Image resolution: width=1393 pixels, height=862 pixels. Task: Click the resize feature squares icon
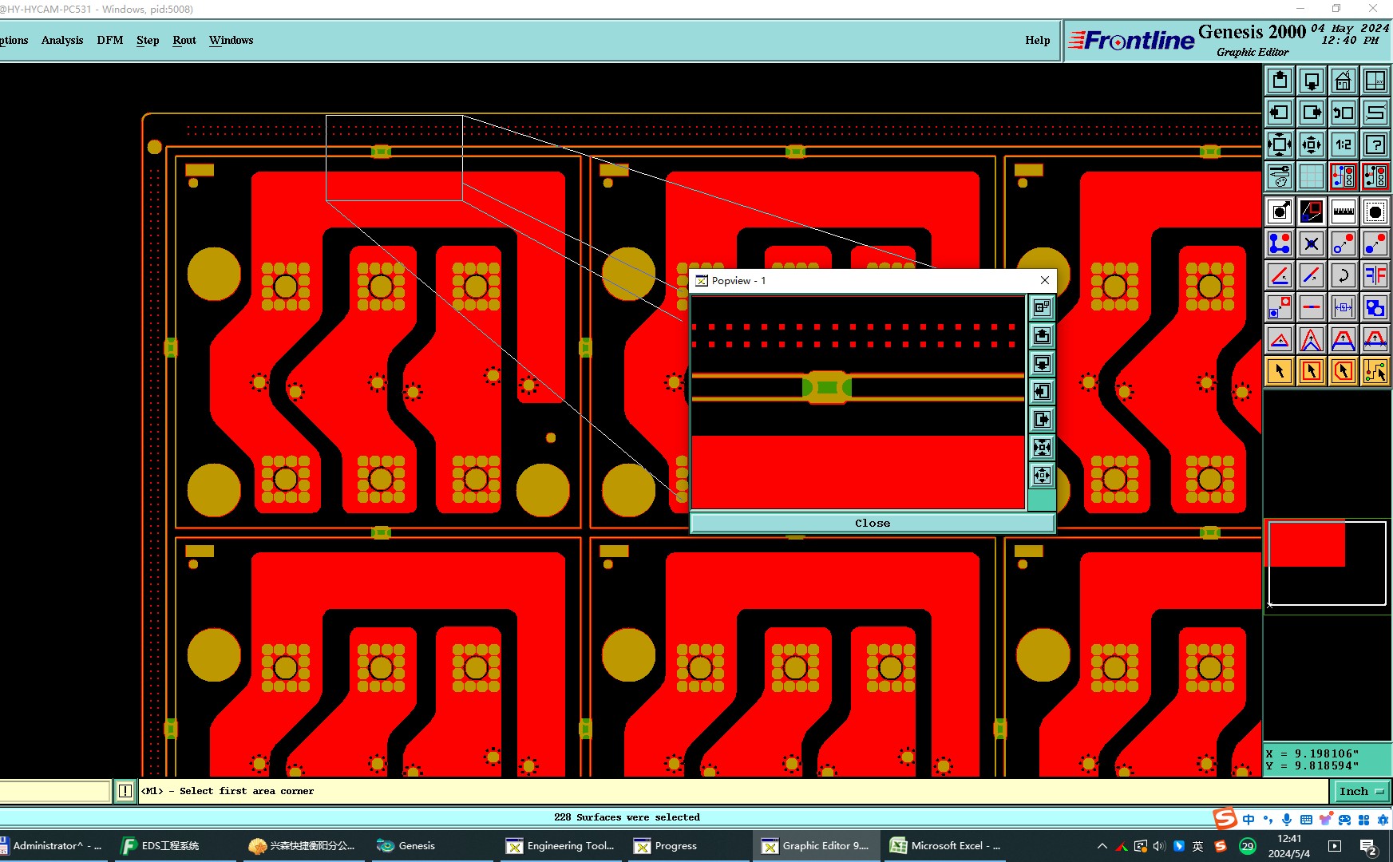tap(1280, 307)
